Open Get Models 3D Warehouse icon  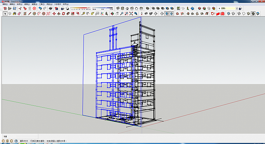point(199,8)
